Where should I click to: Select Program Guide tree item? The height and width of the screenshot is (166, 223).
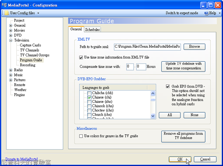point(31,60)
